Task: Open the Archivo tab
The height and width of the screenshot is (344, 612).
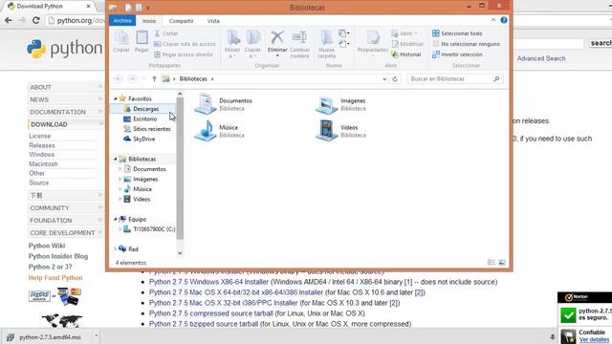Action: pos(122,21)
